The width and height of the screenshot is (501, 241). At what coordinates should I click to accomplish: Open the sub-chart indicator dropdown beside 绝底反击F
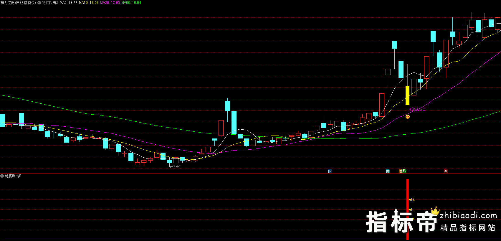coord(2,176)
